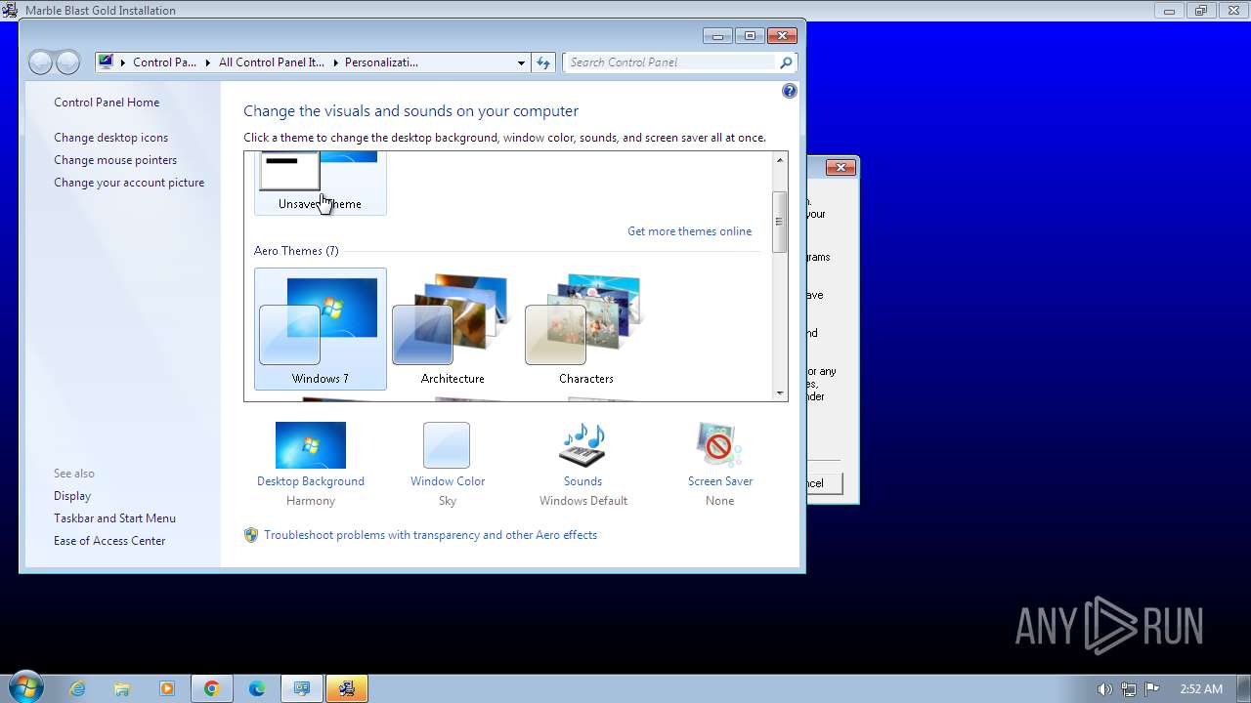Switch to Marble Blast installer taskbar button

(347, 688)
